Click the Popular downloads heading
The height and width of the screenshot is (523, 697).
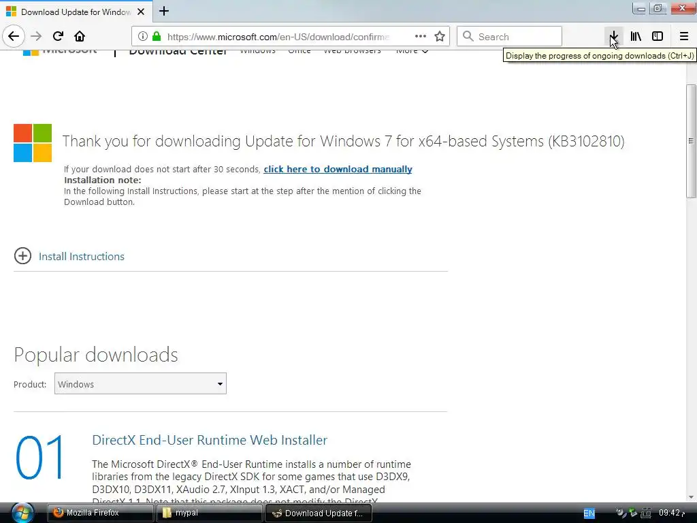(95, 354)
